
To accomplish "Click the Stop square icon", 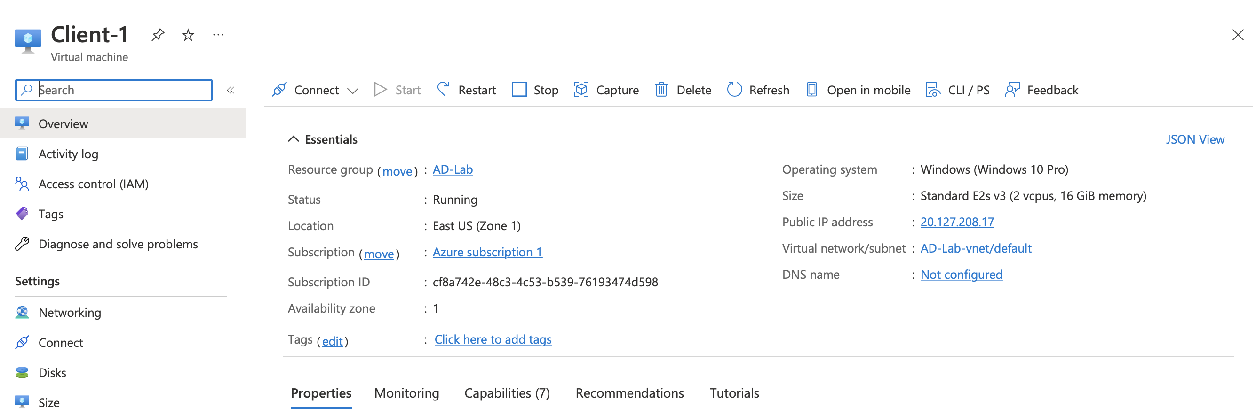I will [x=519, y=90].
